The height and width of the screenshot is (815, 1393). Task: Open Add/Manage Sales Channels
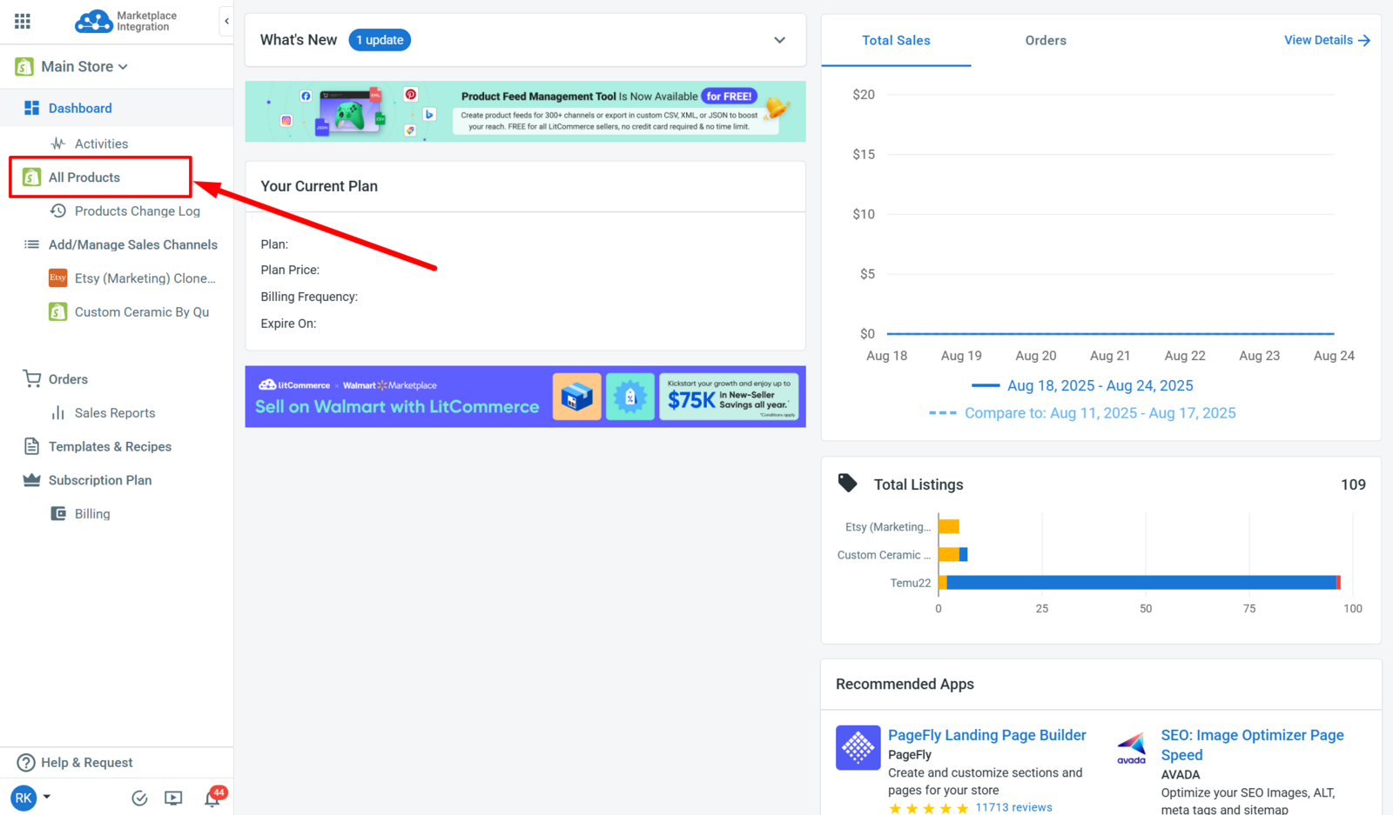[x=133, y=244]
